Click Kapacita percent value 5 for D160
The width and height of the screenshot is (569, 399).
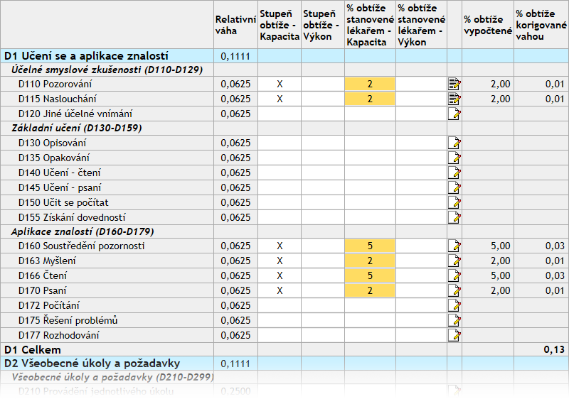click(370, 246)
